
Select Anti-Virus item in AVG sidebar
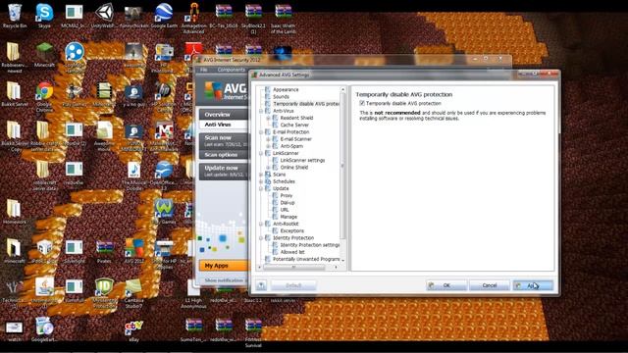224,125
